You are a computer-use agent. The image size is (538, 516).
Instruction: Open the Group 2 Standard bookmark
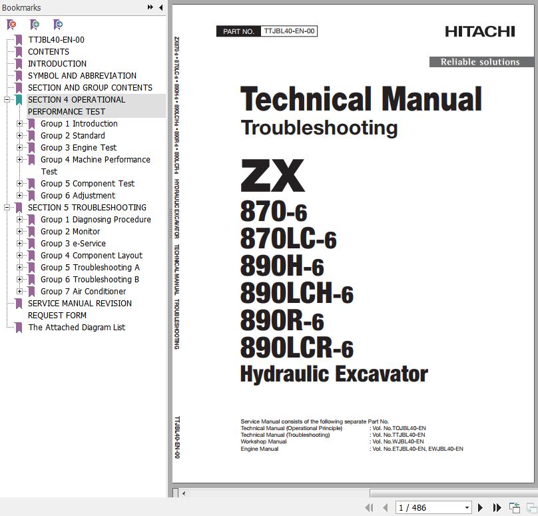(73, 136)
